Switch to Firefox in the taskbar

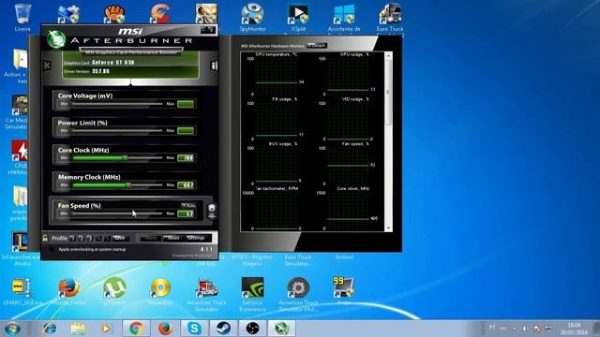click(165, 329)
